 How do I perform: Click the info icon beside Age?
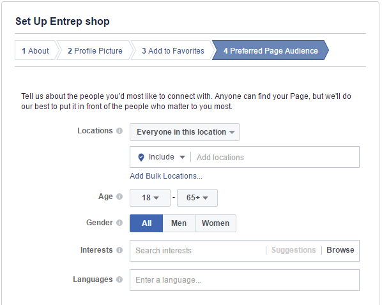[x=119, y=197]
